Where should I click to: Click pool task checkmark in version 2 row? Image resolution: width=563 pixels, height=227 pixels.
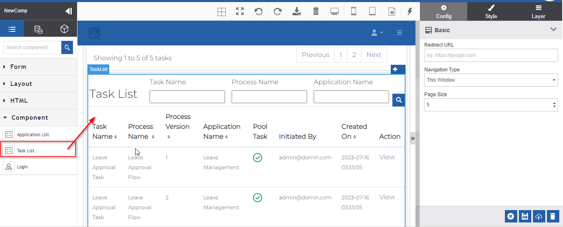pyautogui.click(x=258, y=198)
